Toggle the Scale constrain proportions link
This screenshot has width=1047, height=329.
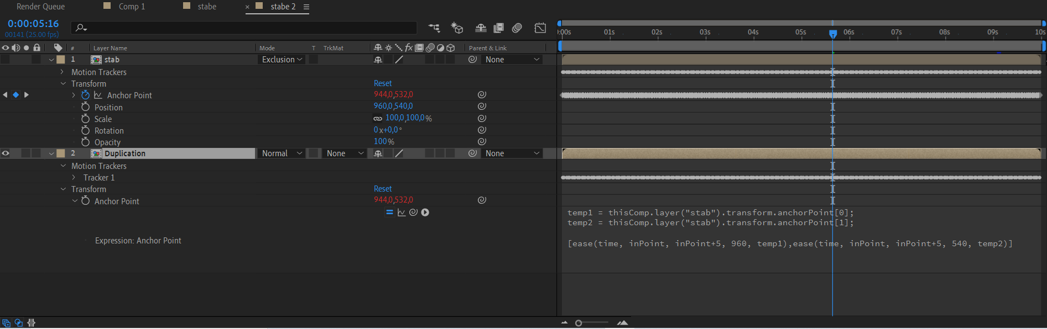(378, 118)
